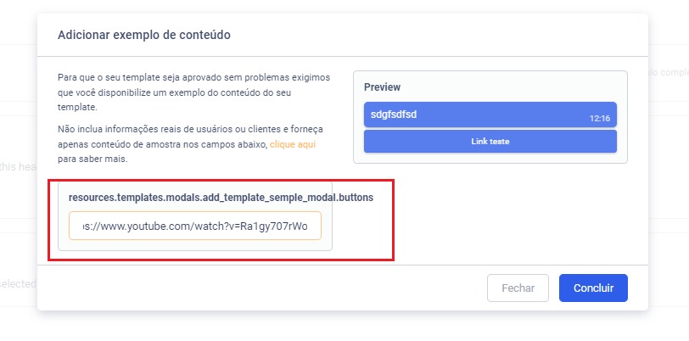The width and height of the screenshot is (689, 341).
Task: Click the 'Adicionar exemplo de conteúdo' modal title
Action: (x=144, y=35)
